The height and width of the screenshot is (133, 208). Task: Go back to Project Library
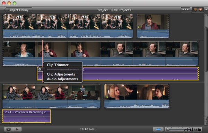tap(18, 10)
